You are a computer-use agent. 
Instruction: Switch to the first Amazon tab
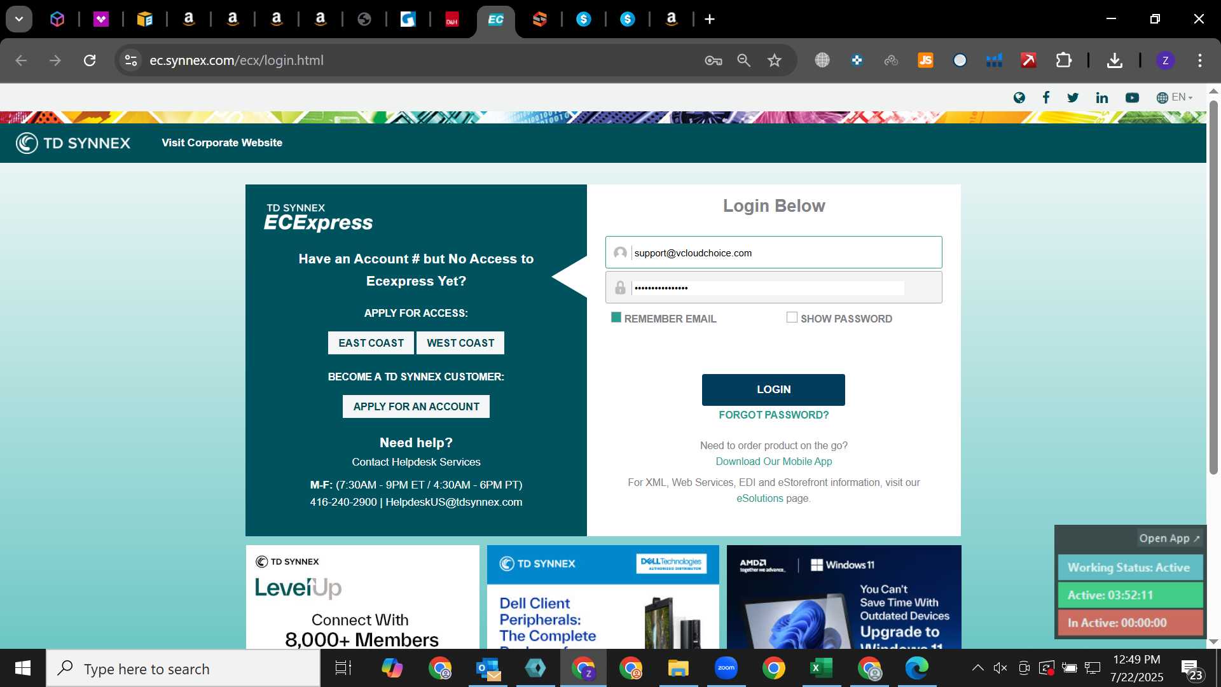189,19
